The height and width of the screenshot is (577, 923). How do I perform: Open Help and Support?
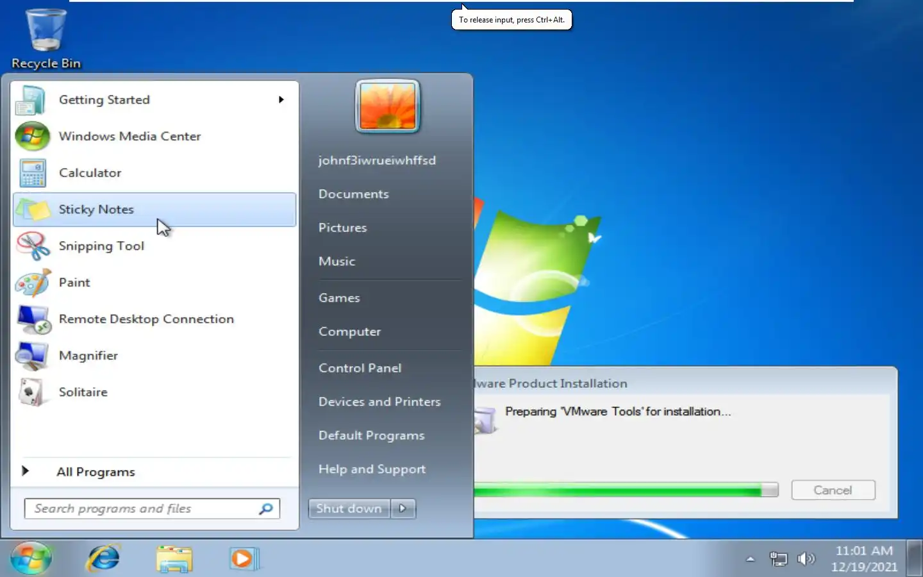tap(372, 469)
